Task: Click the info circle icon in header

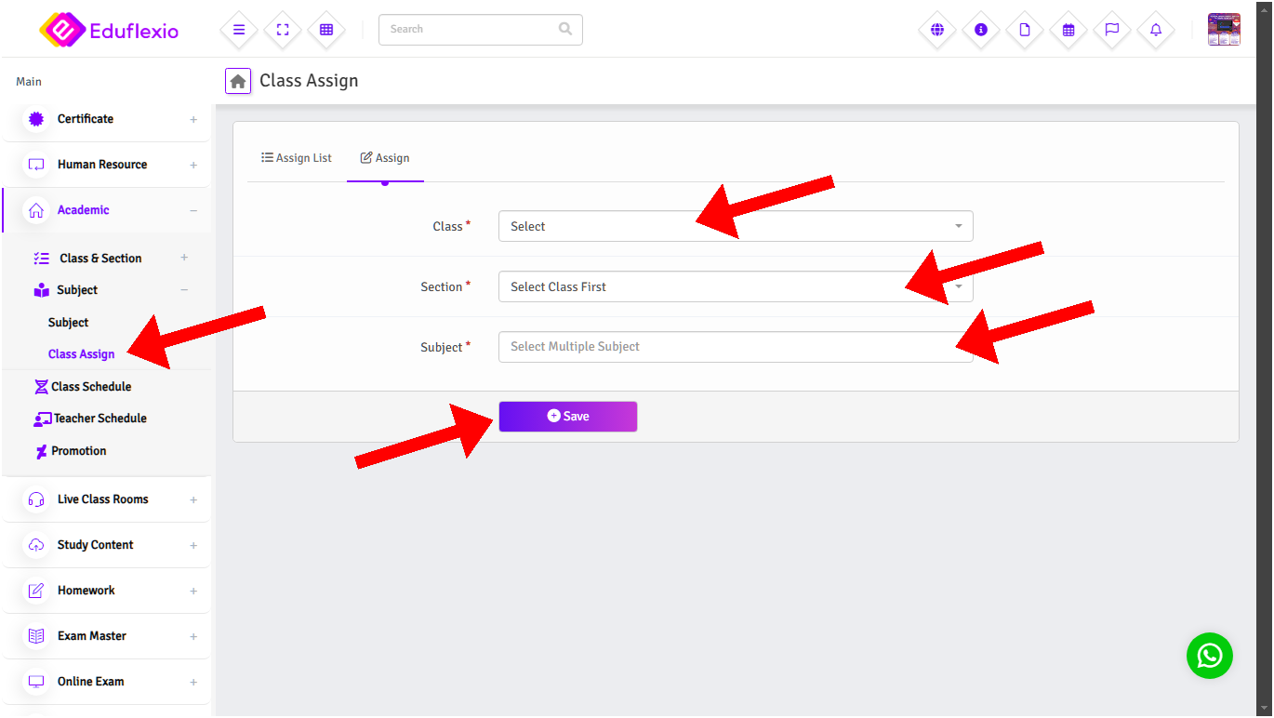Action: [980, 30]
